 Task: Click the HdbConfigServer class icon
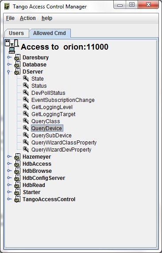pos(17,178)
